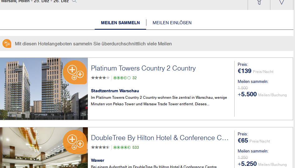The height and width of the screenshot is (168, 295).
Task: Click the orange plus badge on the Platinum Towers photo
Action: click(75, 72)
